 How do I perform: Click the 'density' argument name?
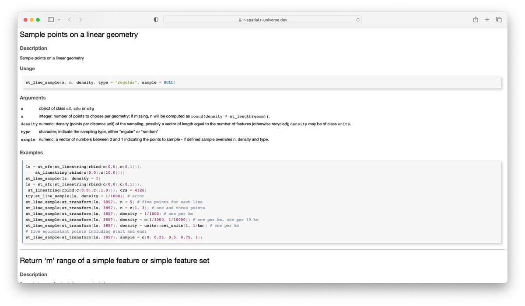[29, 124]
